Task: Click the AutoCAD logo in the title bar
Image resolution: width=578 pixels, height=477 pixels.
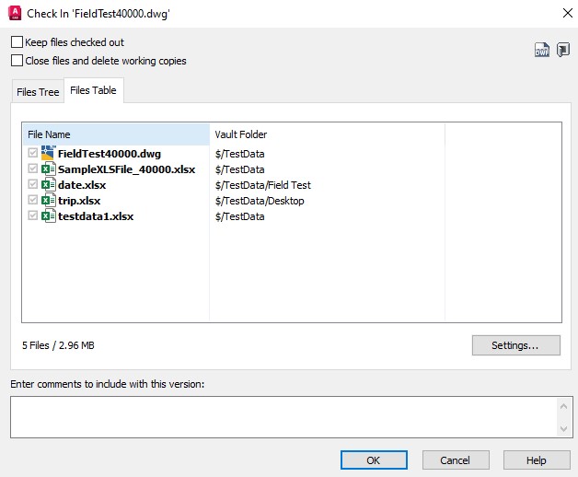Action: pos(14,12)
